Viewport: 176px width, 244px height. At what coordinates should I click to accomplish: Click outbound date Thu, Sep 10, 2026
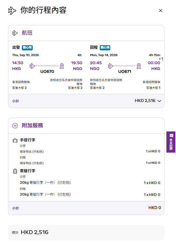click(x=26, y=55)
